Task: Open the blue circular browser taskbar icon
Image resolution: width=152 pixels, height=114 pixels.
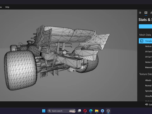Action: pos(102,111)
